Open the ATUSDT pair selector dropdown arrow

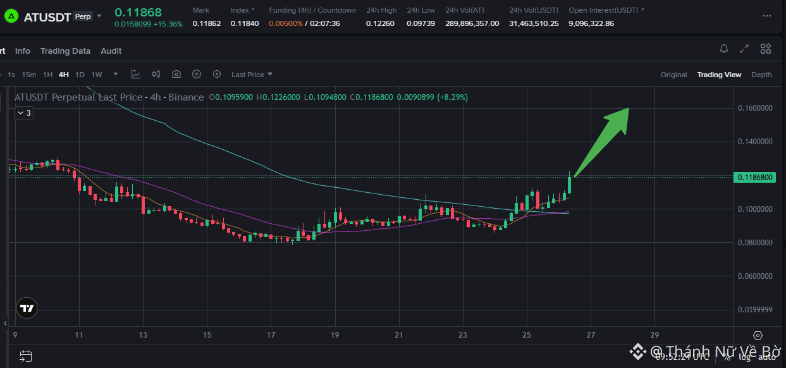99,16
